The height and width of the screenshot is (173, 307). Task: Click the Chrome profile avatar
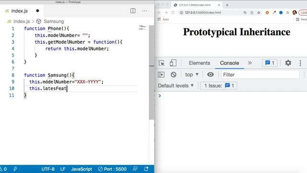pyautogui.click(x=295, y=12)
